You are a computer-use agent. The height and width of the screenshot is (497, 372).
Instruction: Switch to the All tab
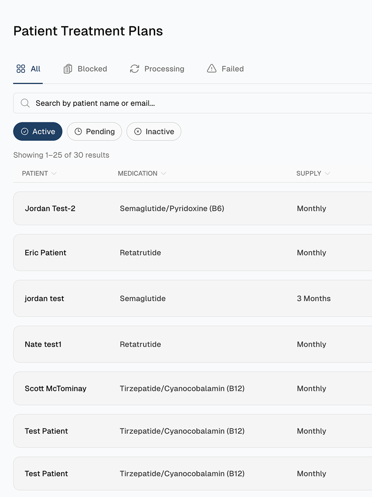tap(28, 69)
